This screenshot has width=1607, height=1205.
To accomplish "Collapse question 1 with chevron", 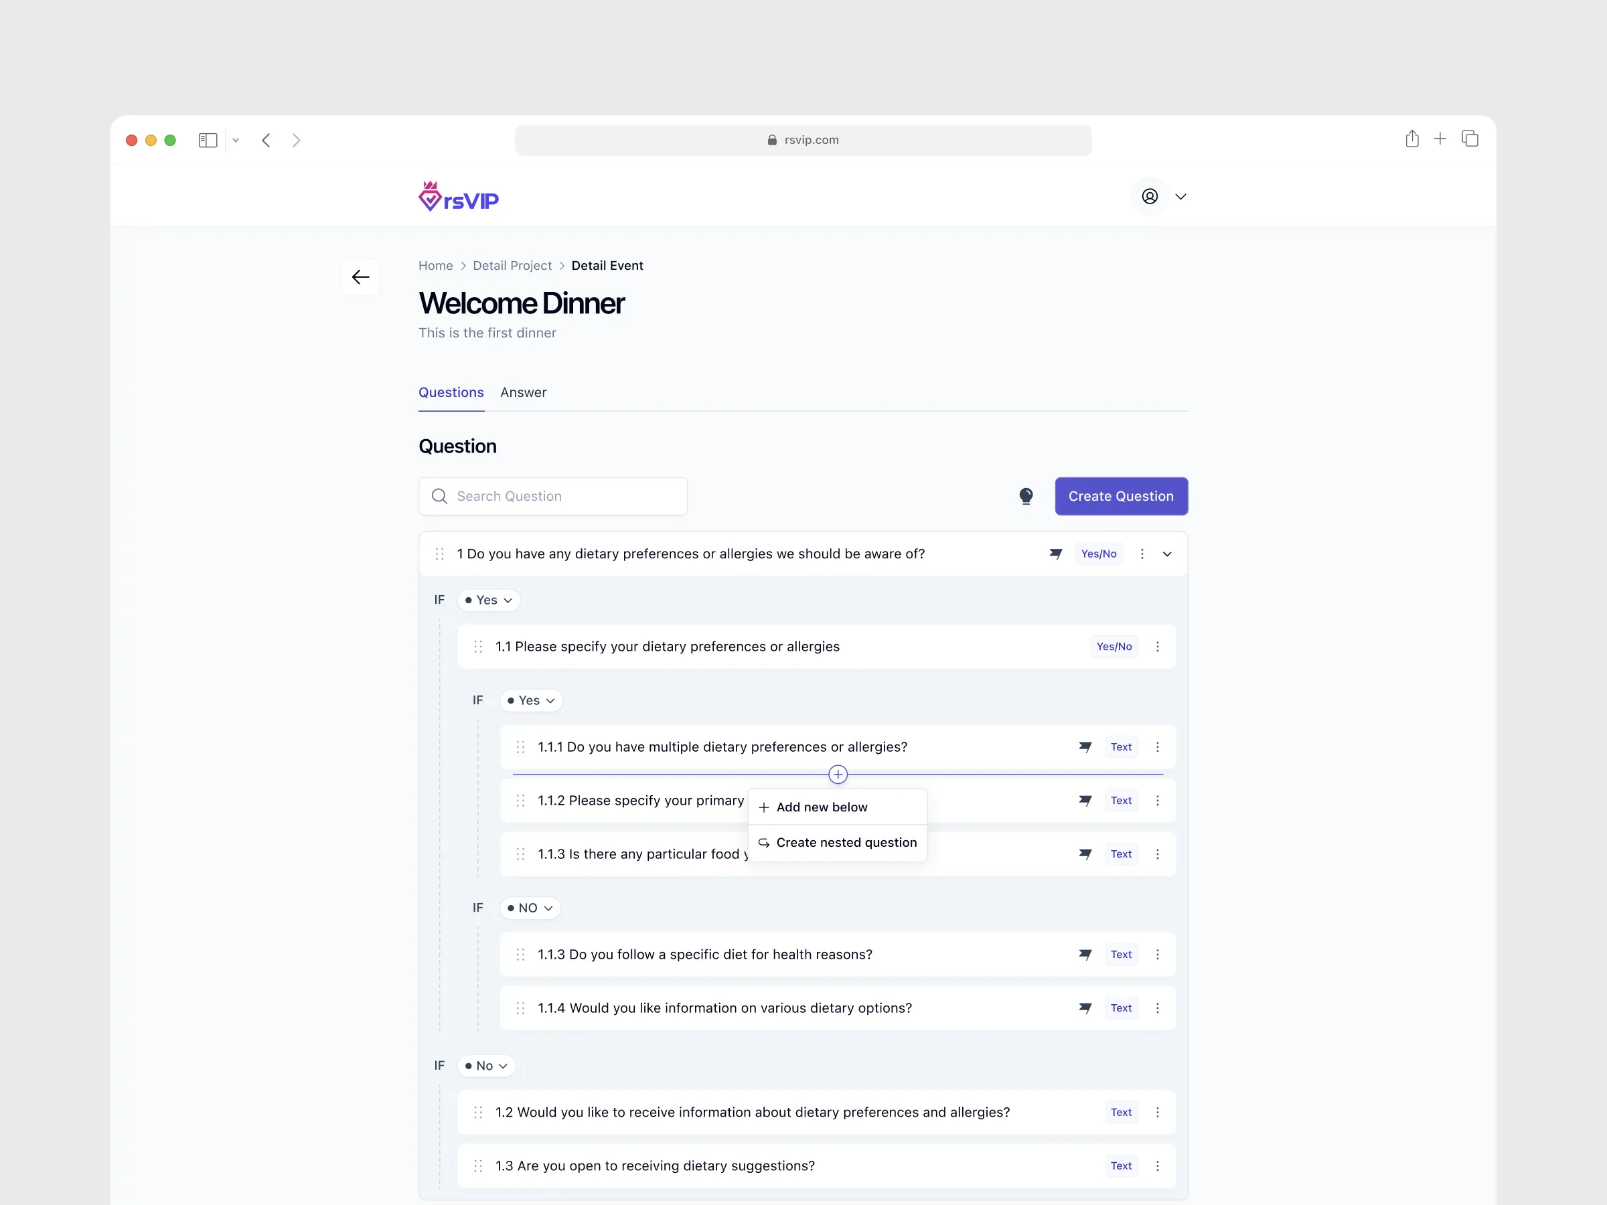I will pyautogui.click(x=1168, y=554).
